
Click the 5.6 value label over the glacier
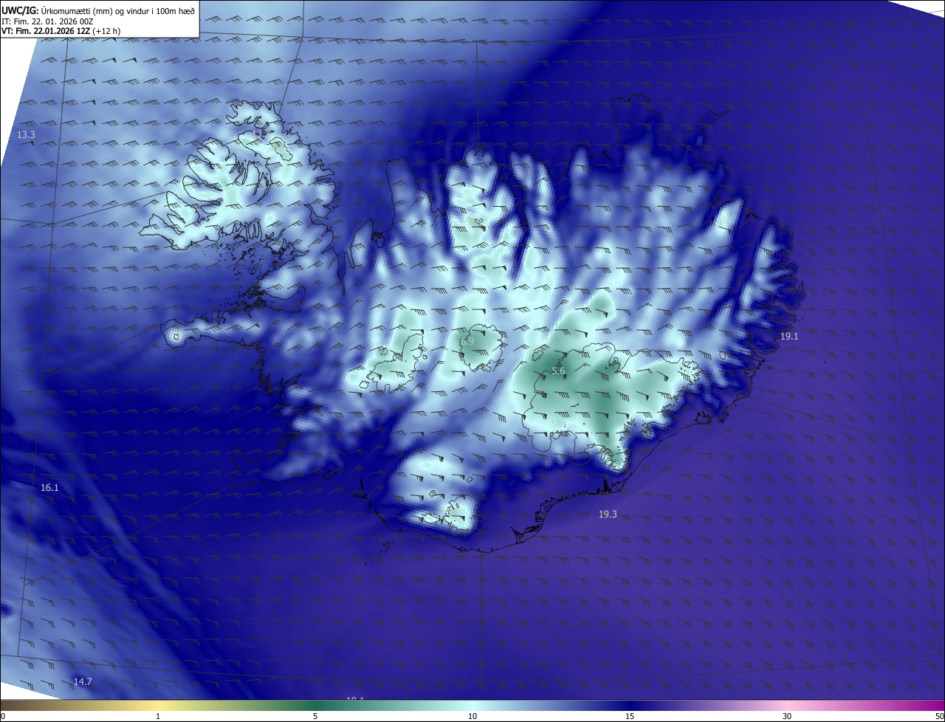pos(558,371)
